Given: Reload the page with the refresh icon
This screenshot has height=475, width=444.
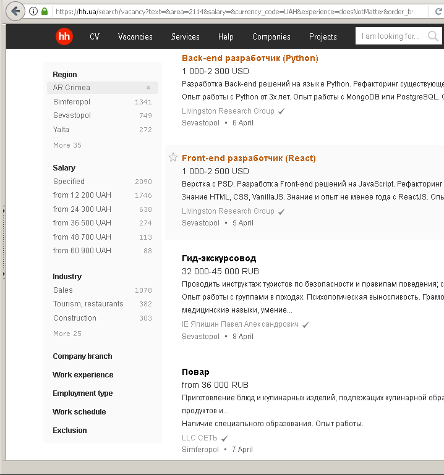Looking at the screenshot, I should (438, 12).
